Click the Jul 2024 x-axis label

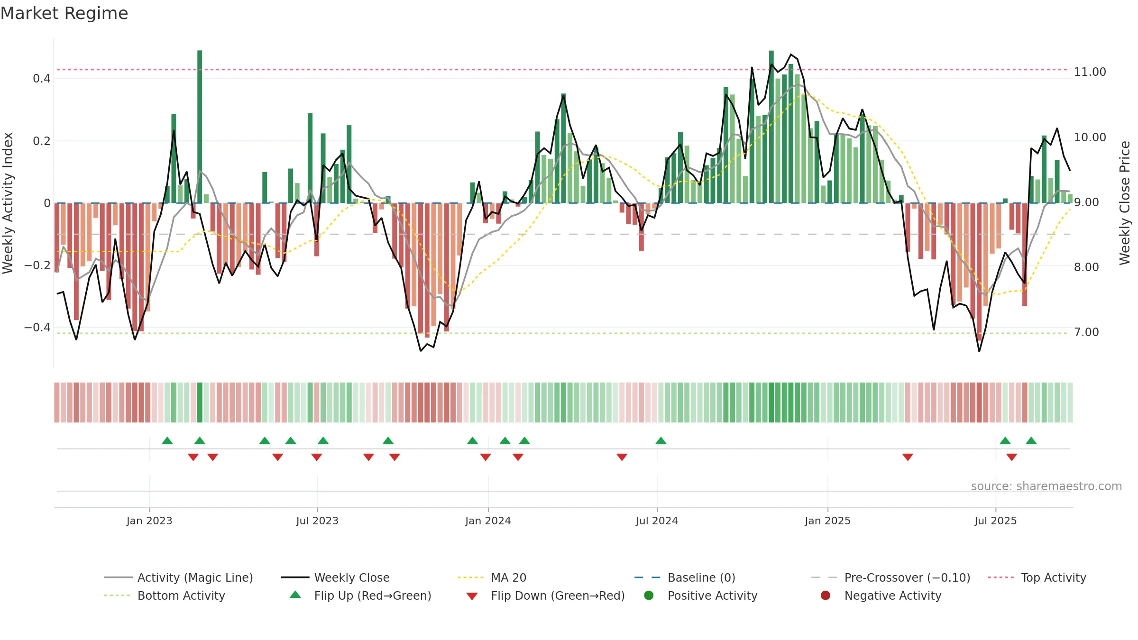(x=657, y=521)
